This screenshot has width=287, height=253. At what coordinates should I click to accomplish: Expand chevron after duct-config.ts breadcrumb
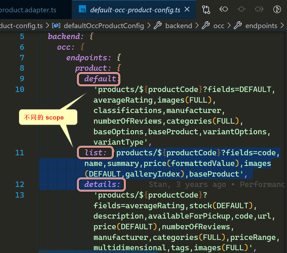47,26
